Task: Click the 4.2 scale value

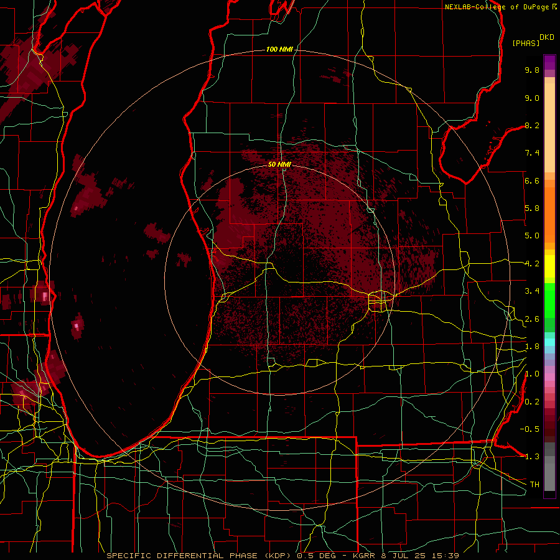Action: pyautogui.click(x=532, y=264)
